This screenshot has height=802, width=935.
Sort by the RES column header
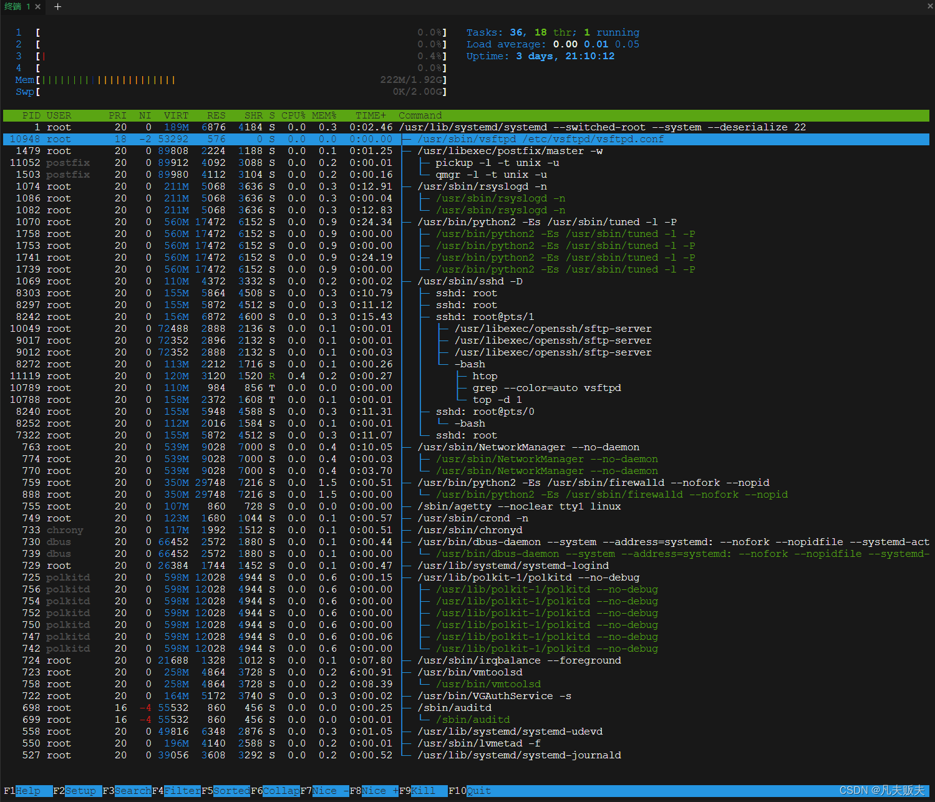(x=216, y=115)
